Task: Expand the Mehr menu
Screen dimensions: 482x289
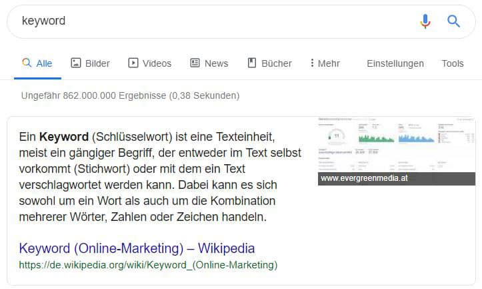Action: pos(325,63)
